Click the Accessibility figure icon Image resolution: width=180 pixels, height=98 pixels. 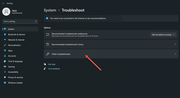tap(5, 72)
